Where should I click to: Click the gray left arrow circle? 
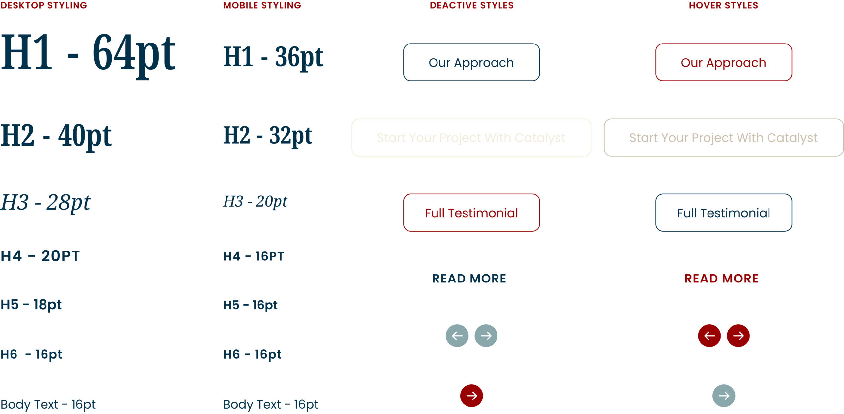pyautogui.click(x=457, y=336)
